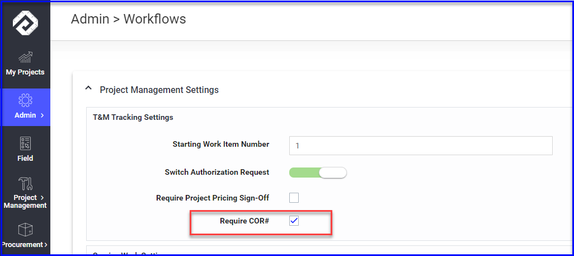Select the Admin gear icon
This screenshot has height=256, width=574.
tap(25, 100)
